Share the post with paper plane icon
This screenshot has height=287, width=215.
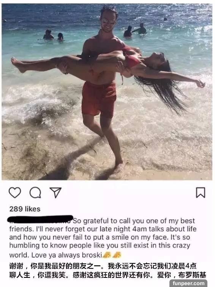tap(55, 193)
